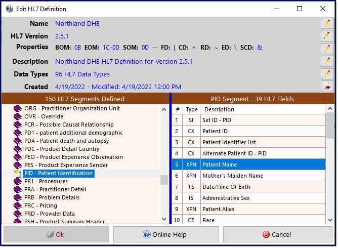Click the fields table scrollbar thumb
The image size is (338, 248).
[x=330, y=126]
